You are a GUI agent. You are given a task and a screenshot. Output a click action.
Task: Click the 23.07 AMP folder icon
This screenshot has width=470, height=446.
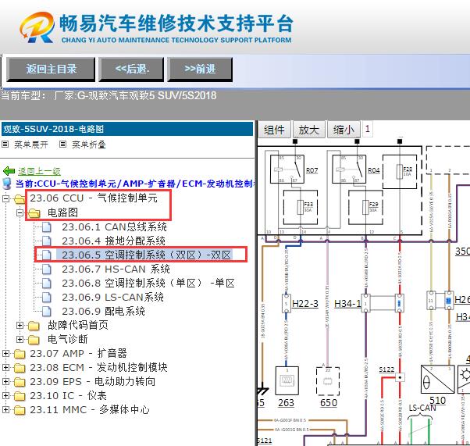tap(20, 354)
